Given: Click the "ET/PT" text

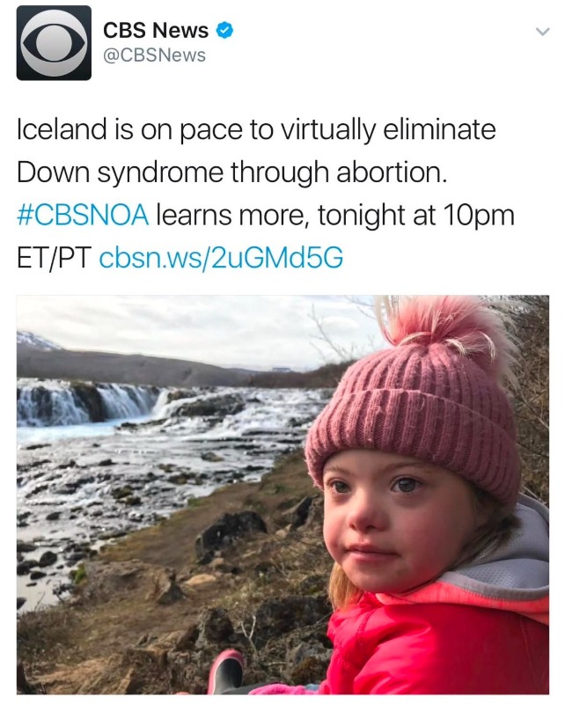Looking at the screenshot, I should pos(55,257).
